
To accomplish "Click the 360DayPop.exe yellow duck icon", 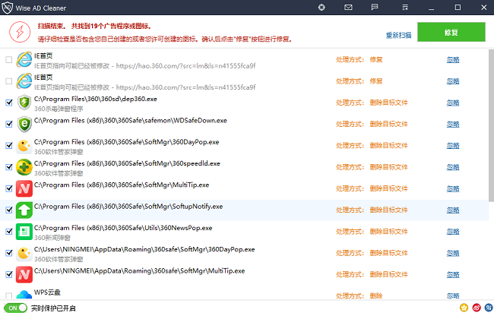I will click(24, 146).
